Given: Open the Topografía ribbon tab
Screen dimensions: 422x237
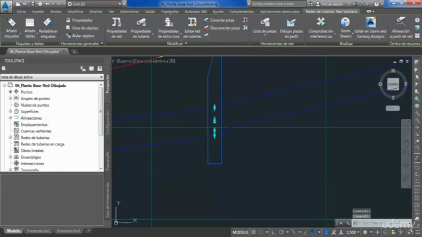Looking at the screenshot, I should coord(169,12).
